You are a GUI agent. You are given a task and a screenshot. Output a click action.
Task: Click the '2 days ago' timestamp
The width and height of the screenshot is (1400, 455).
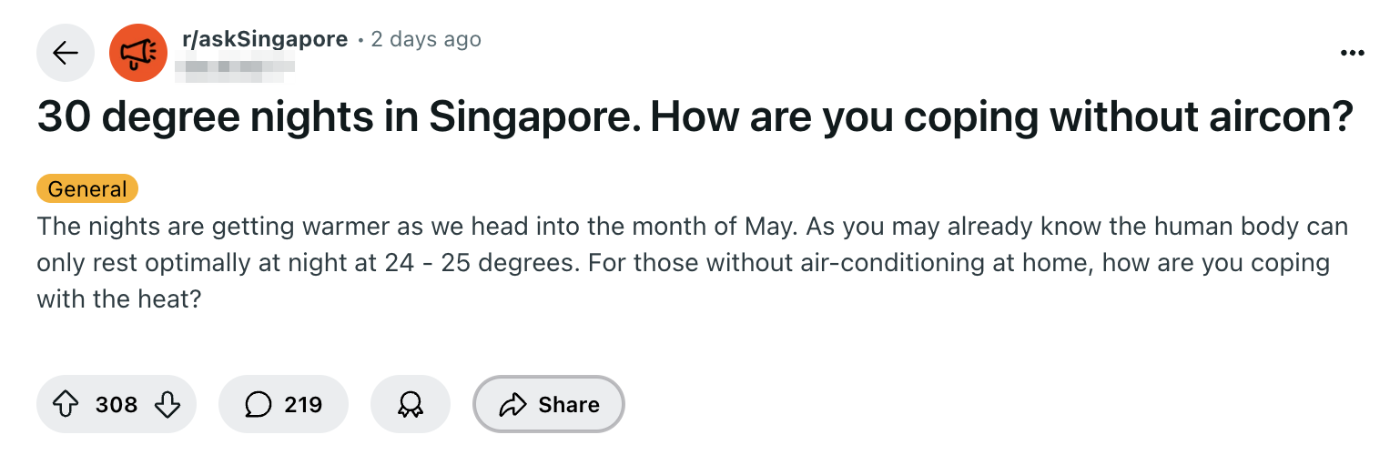(426, 40)
